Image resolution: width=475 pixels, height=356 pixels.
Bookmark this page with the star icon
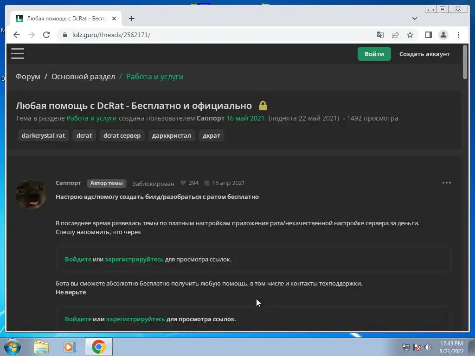tap(410, 35)
